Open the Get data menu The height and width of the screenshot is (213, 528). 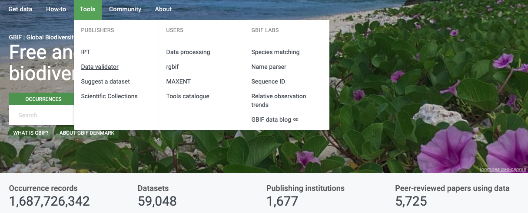pyautogui.click(x=20, y=9)
